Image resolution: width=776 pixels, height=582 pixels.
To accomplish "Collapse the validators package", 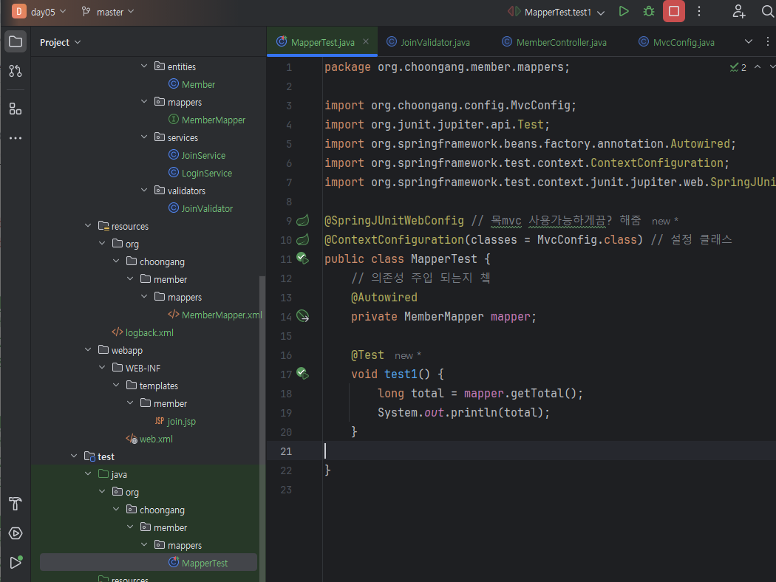I will 144,190.
